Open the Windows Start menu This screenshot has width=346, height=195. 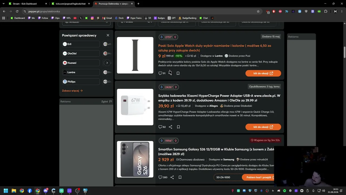click(x=6, y=191)
